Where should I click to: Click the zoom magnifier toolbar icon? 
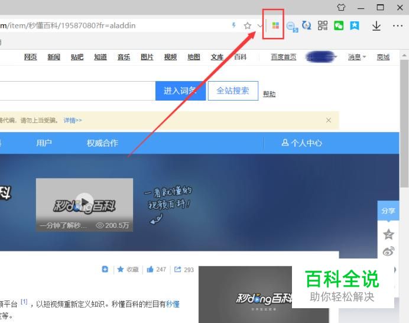292,27
